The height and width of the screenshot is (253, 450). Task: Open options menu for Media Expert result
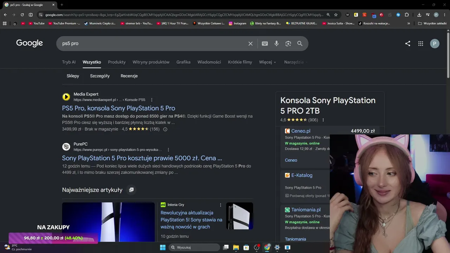(x=152, y=100)
